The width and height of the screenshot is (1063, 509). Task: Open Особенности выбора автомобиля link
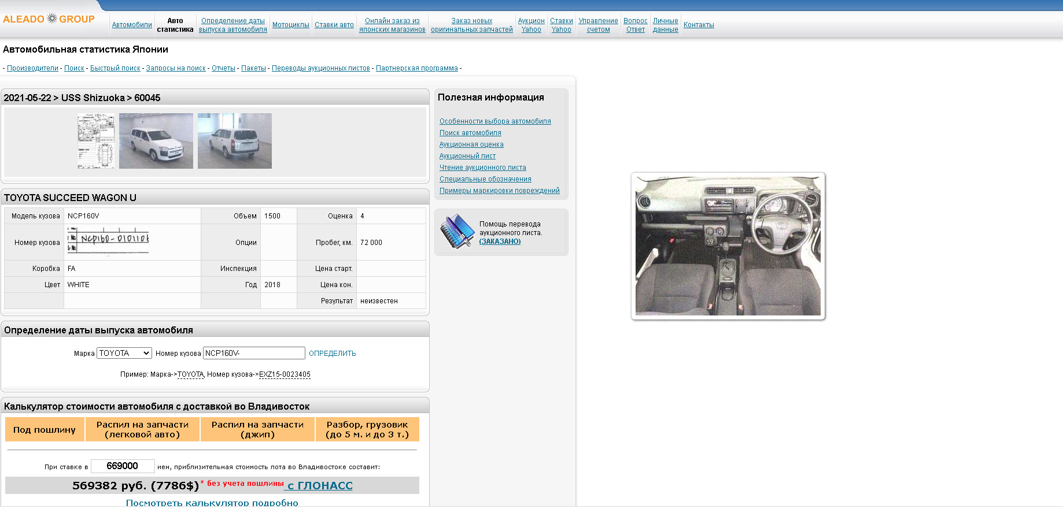tap(495, 121)
